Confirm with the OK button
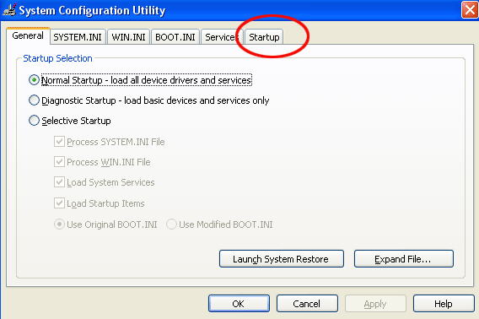The height and width of the screenshot is (319, 479). point(239,304)
